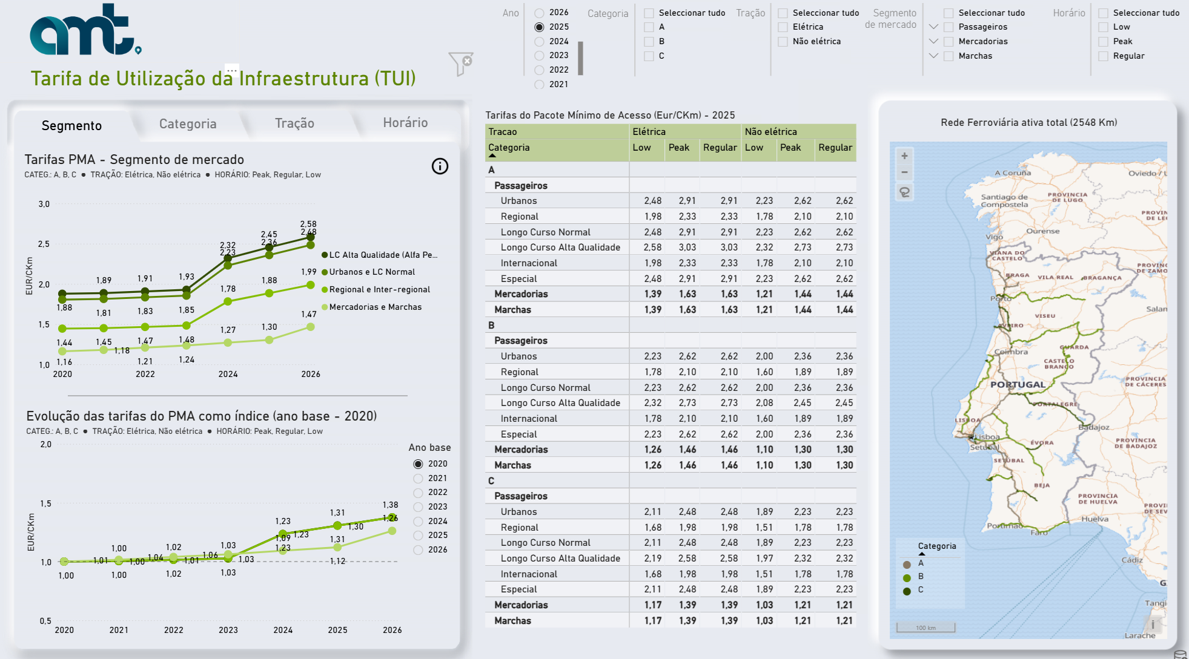Screen dimensions: 1189x659
Task: Expand the Marchas segment chevron
Action: coord(933,56)
